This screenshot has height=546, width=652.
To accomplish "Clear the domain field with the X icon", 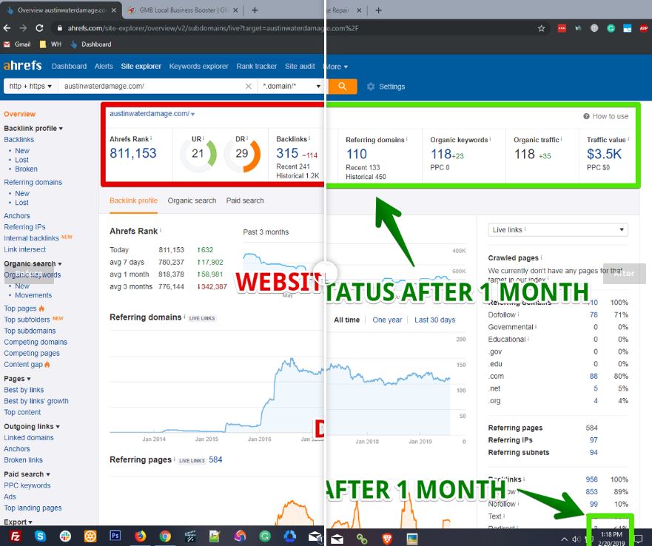I will click(248, 86).
